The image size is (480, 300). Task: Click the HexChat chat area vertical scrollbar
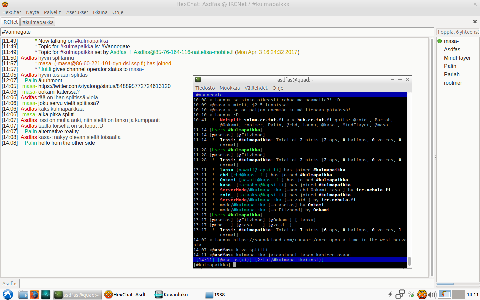(431, 157)
